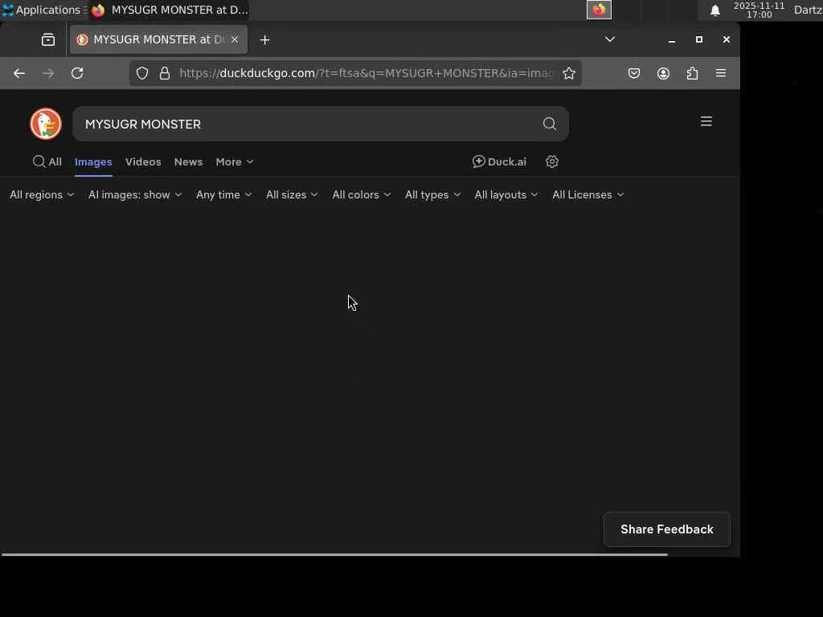Open the All sizes filter
The height and width of the screenshot is (617, 823).
pyautogui.click(x=292, y=194)
